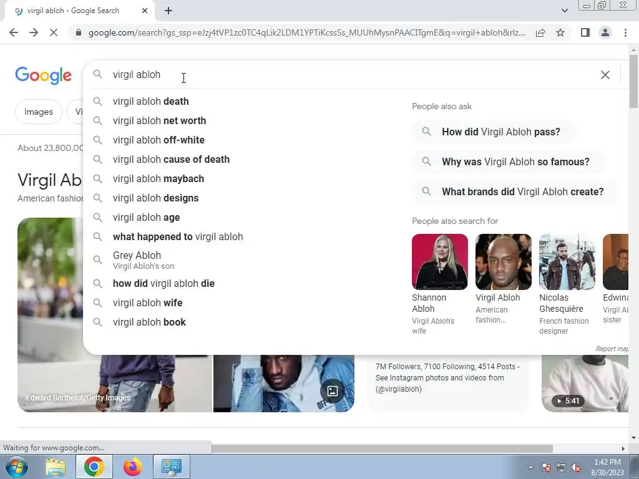639x479 pixels.
Task: Choose suggestion virgil abloh age
Action: coord(146,218)
